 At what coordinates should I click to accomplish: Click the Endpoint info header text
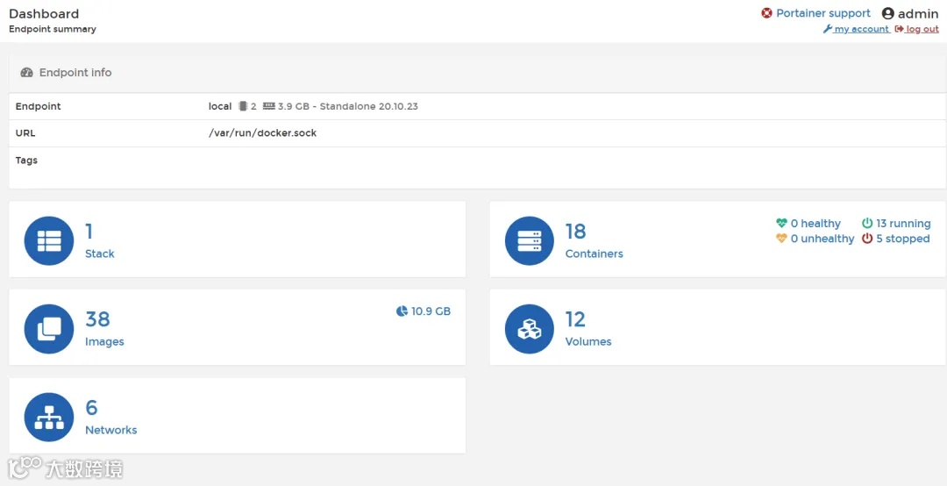pos(75,73)
